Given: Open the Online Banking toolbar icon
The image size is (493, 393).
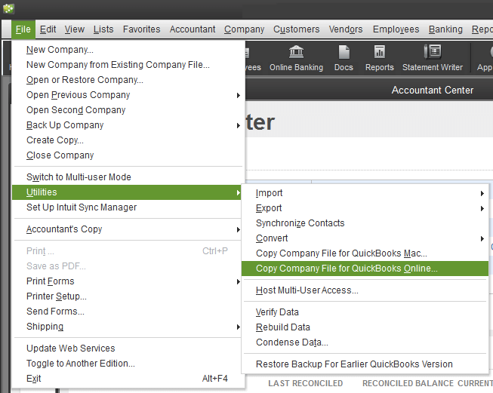Looking at the screenshot, I should coord(296,58).
